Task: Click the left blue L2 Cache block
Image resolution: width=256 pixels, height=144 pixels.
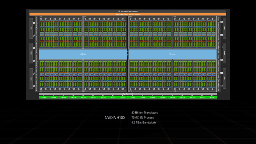Action: (x=83, y=54)
